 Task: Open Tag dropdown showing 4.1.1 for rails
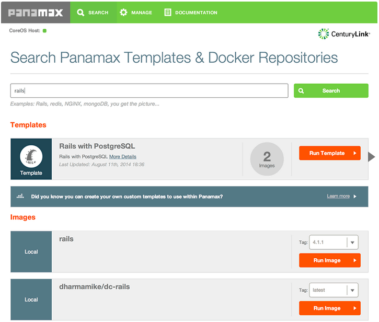[x=334, y=242]
